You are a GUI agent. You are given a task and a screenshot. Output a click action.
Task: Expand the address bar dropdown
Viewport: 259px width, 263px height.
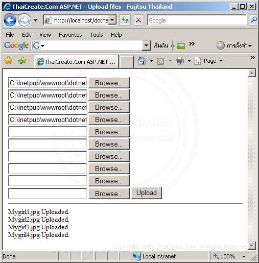click(x=112, y=20)
